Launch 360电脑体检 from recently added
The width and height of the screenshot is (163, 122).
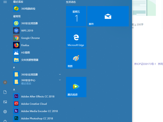click(37, 8)
